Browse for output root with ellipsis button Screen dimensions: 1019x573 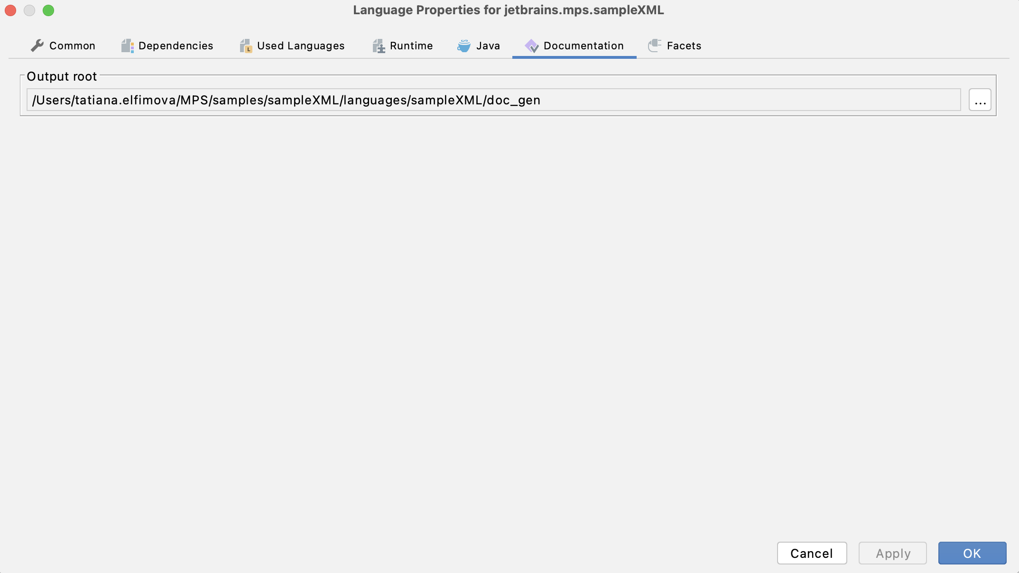980,100
